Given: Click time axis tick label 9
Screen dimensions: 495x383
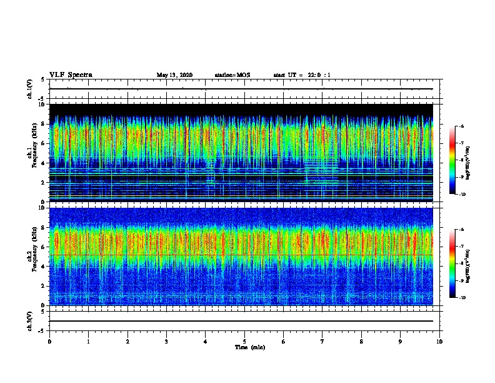Looking at the screenshot, I should (400, 341).
